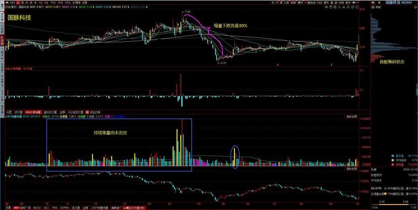418x210 pixels.
Task: Click the back arrow icon at top left
Action: coord(7,3)
